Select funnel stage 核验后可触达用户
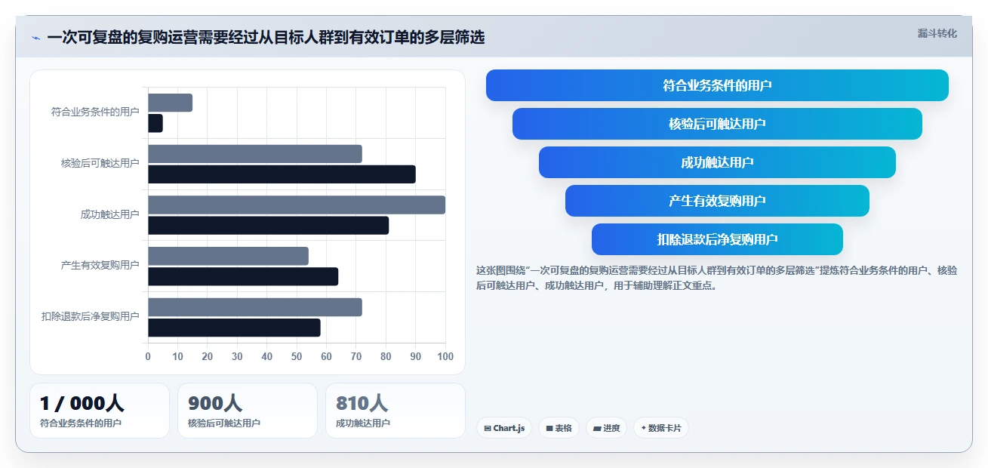The width and height of the screenshot is (988, 468). (x=717, y=124)
